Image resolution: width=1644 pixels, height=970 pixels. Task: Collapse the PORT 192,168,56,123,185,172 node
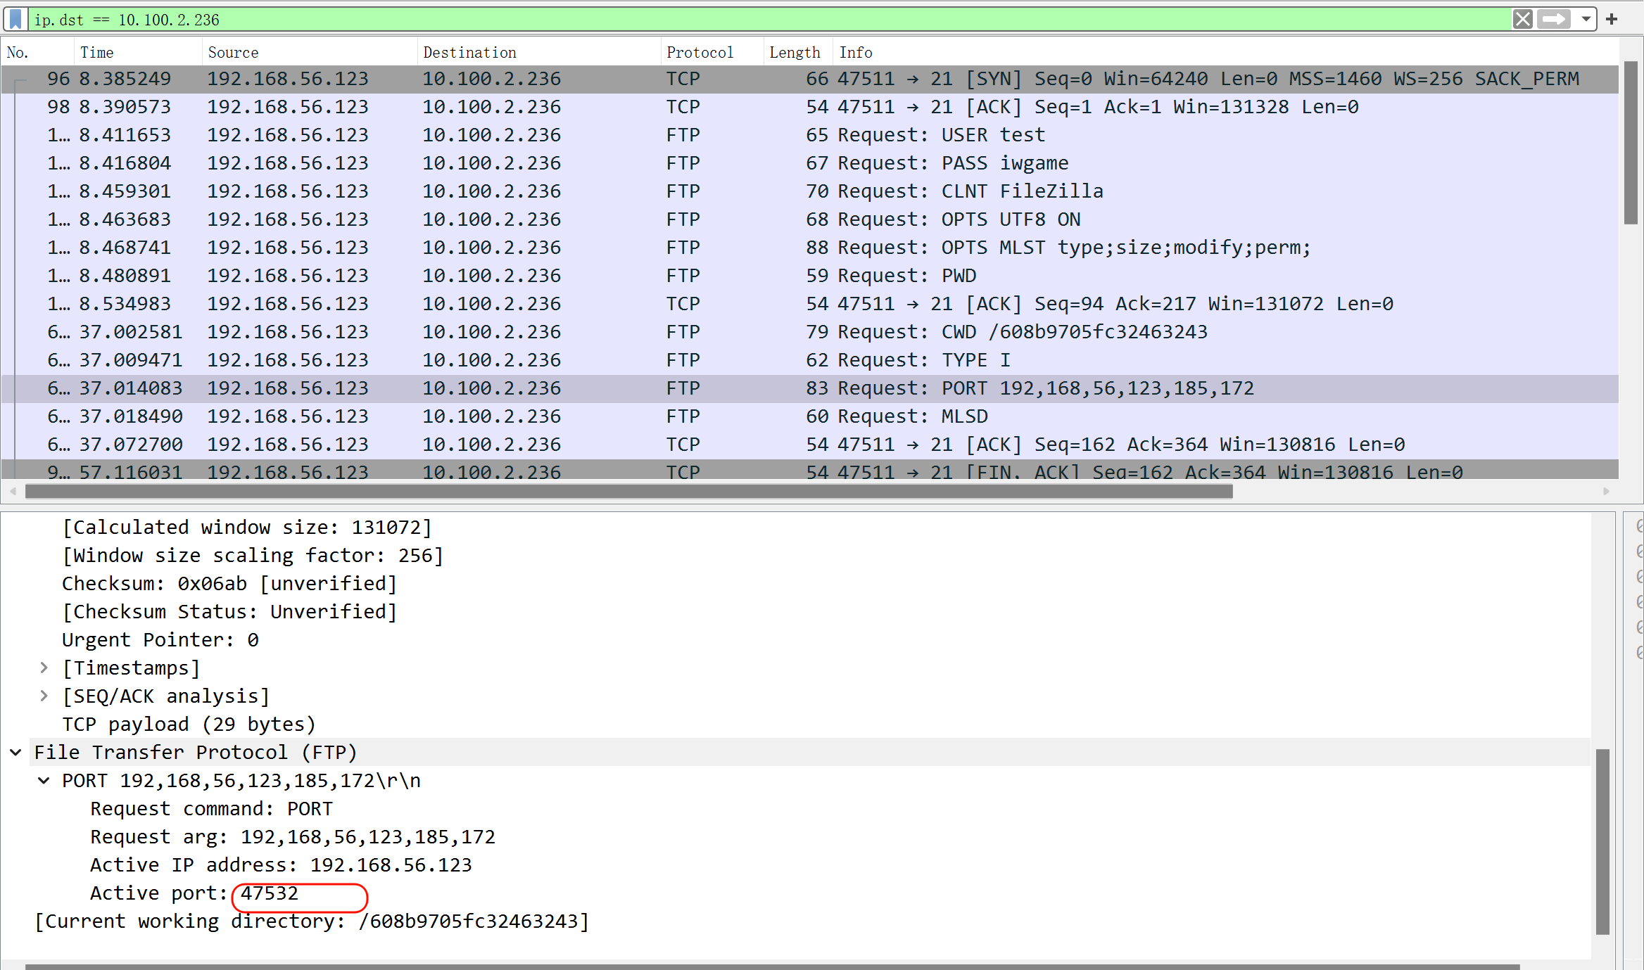44,780
